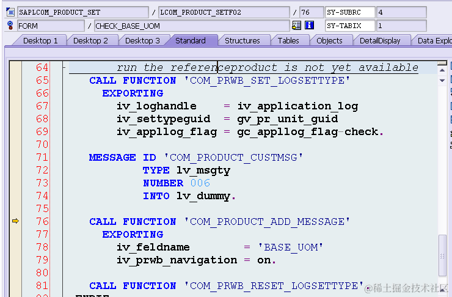Click the comment text 'run the referenceproduct is not yet available'
452x297 pixels.
pyautogui.click(x=267, y=67)
